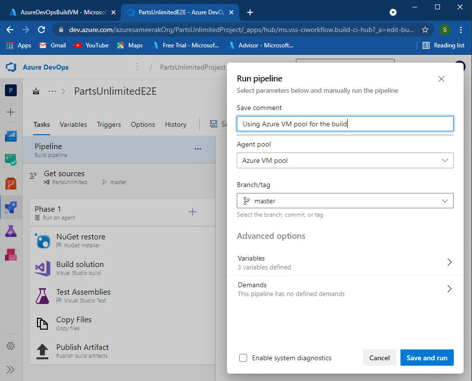This screenshot has width=472, height=381.
Task: Open vertical dots menu beside Azure DevOps
Action: 137,67
